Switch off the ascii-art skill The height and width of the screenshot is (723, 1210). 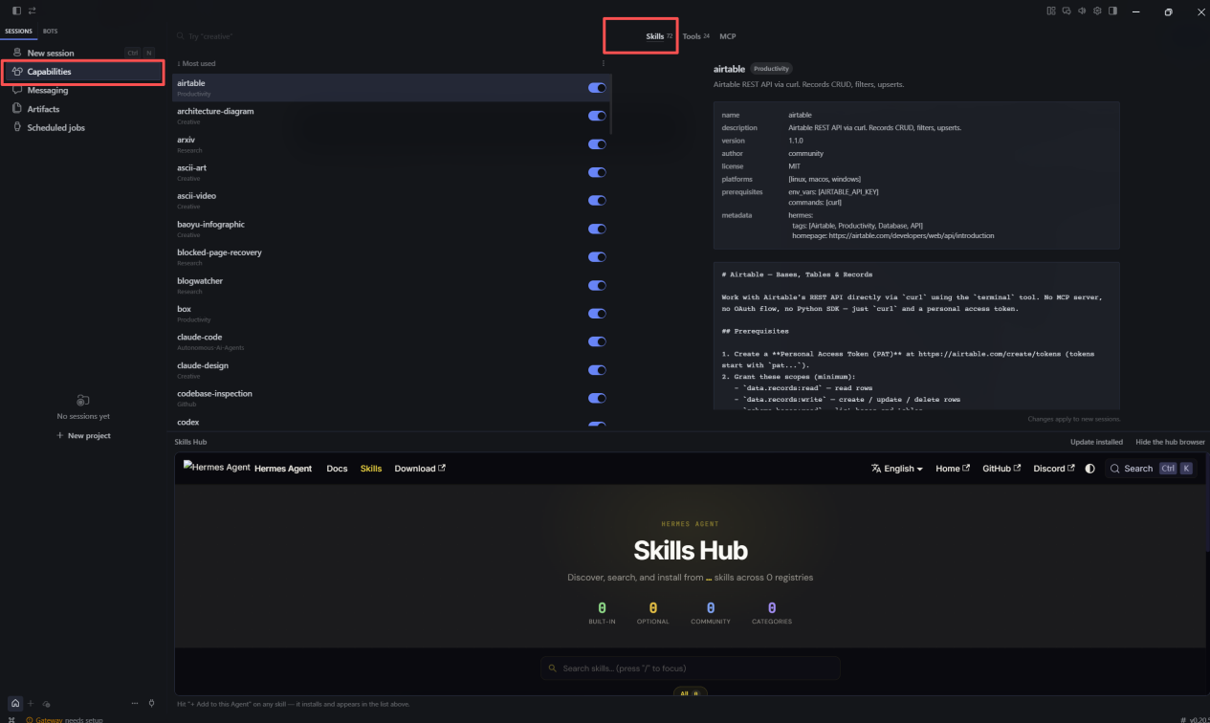point(597,172)
